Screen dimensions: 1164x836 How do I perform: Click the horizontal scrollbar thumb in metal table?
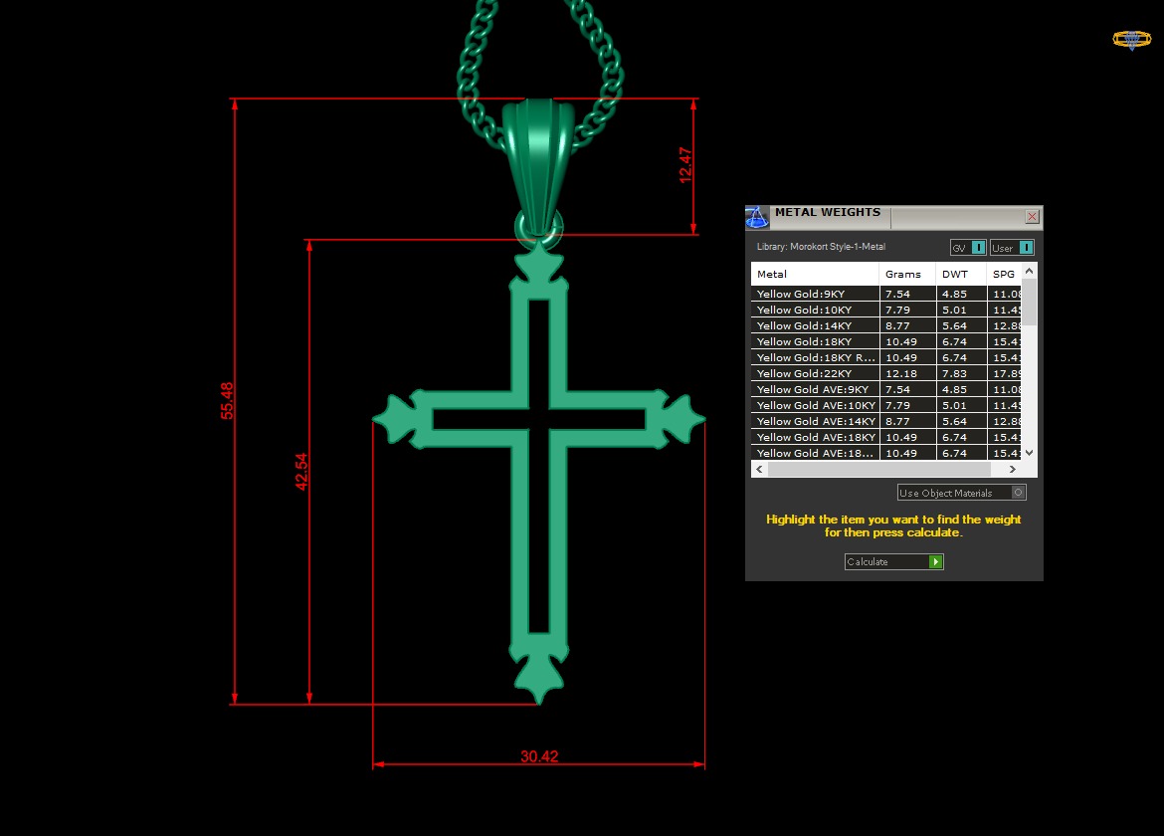tap(878, 469)
